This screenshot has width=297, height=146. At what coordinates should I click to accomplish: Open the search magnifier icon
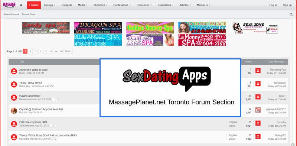pos(291,14)
